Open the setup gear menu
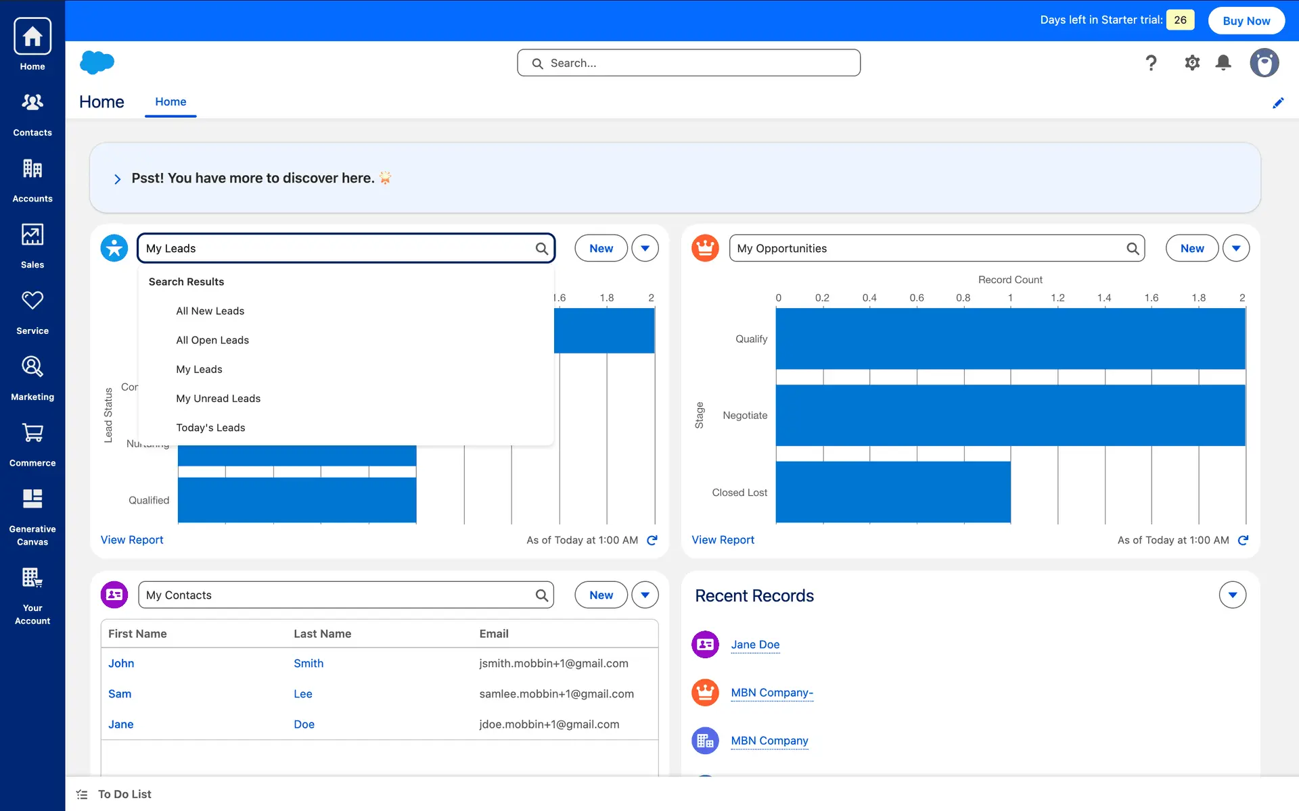Viewport: 1299px width, 811px height. coord(1192,63)
